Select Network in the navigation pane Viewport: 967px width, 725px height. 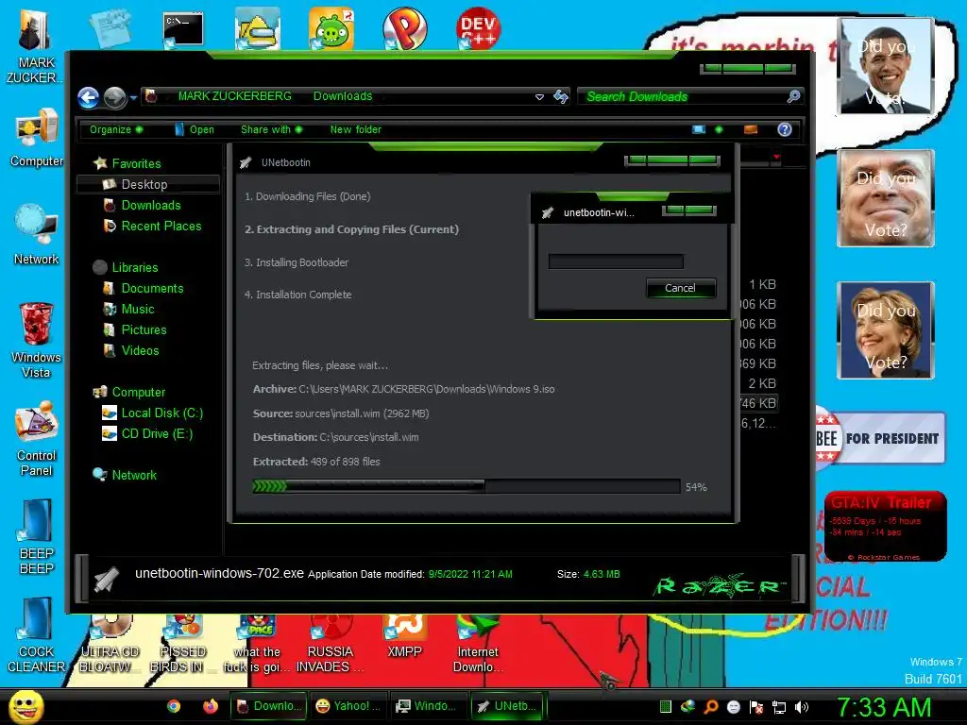[125, 476]
